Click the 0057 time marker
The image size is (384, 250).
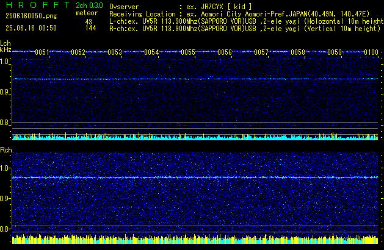261,52
